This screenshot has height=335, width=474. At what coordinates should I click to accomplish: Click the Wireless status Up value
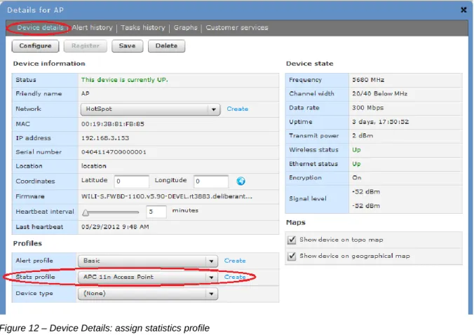pos(356,150)
